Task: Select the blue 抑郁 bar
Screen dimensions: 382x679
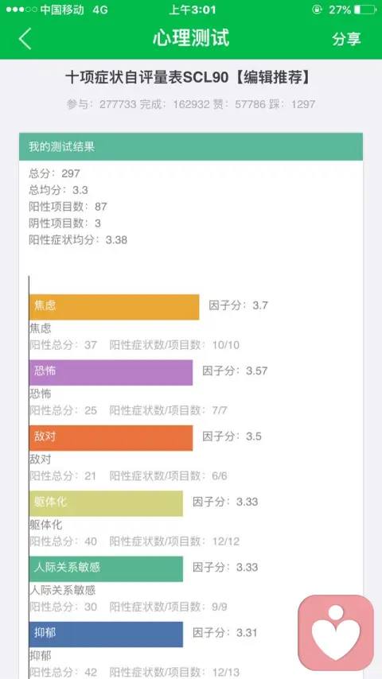Action: pos(106,634)
